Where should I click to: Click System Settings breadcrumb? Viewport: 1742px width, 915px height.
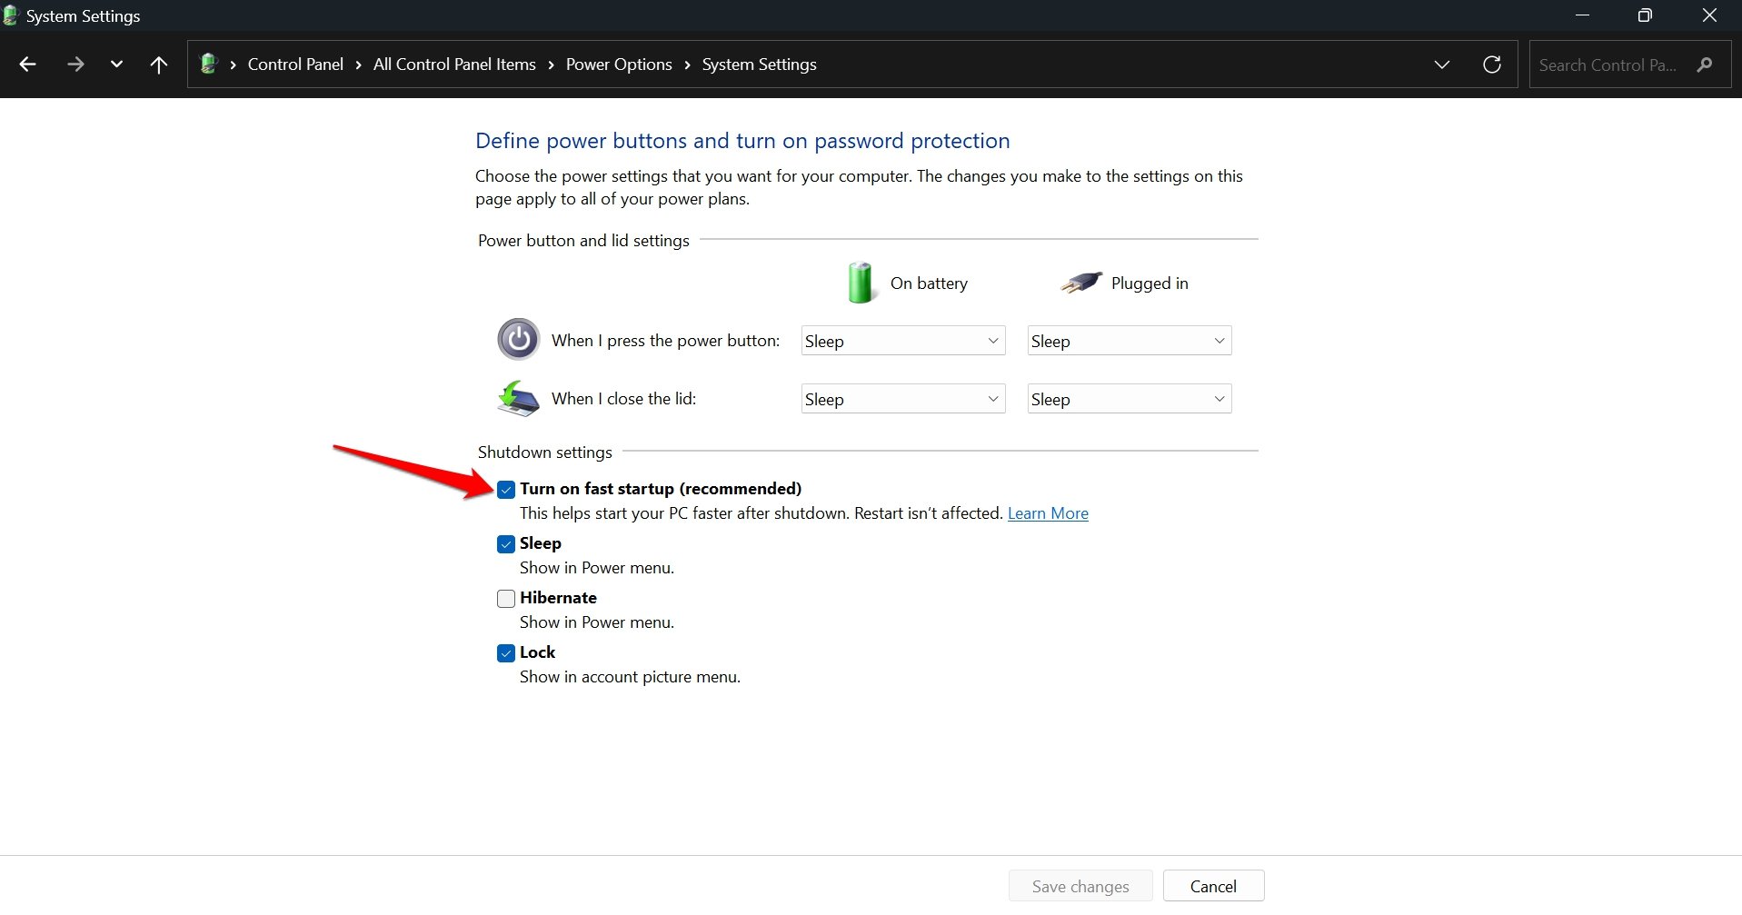click(x=759, y=65)
